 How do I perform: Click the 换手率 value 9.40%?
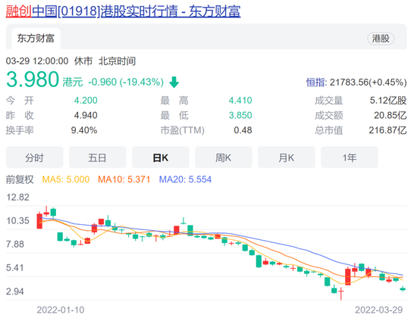[x=84, y=130]
